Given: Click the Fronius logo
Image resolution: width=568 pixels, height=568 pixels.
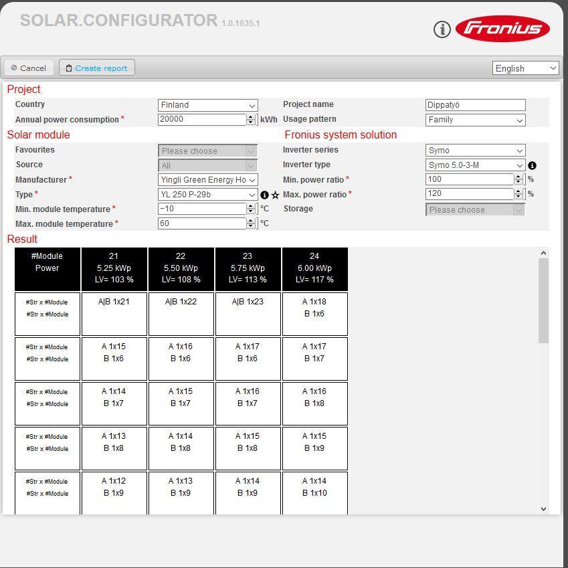Looking at the screenshot, I should coord(502,29).
